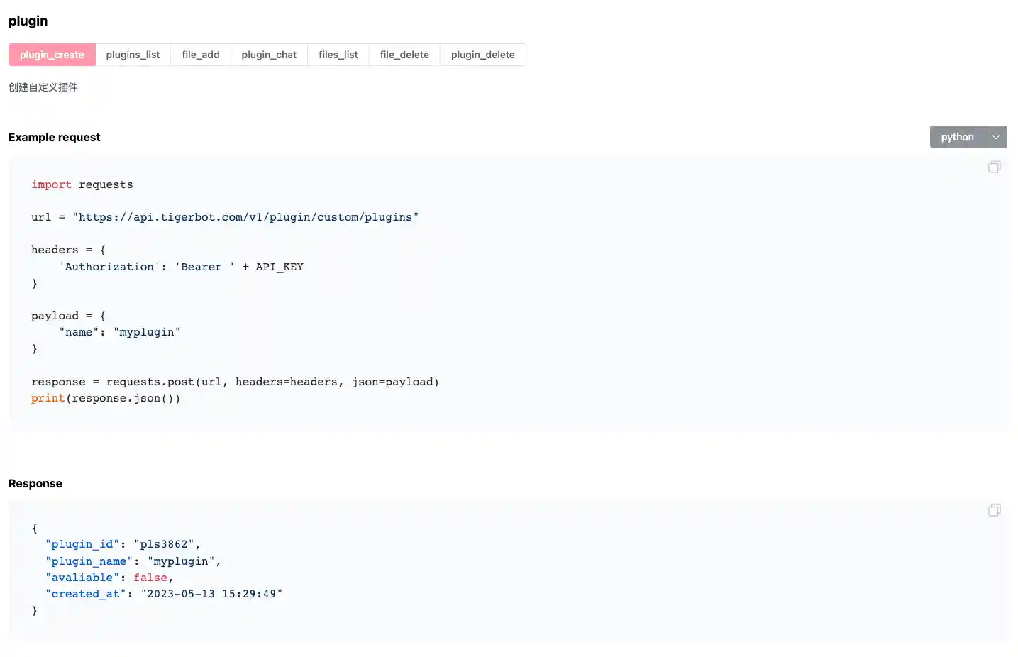This screenshot has width=1018, height=657.
Task: Select the highlighted plugin_create tab
Action: 51,54
